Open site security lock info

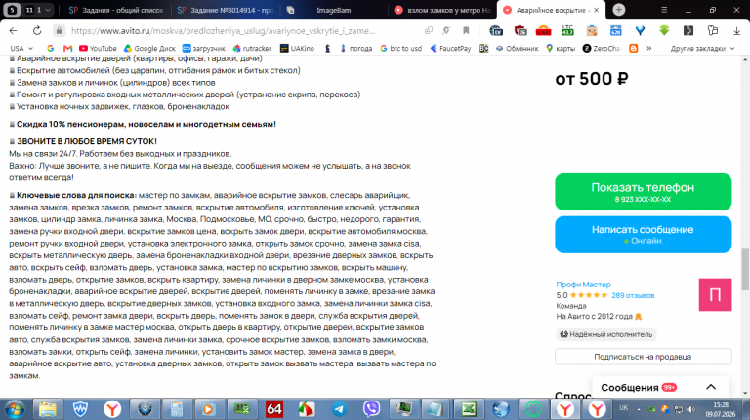click(x=59, y=31)
